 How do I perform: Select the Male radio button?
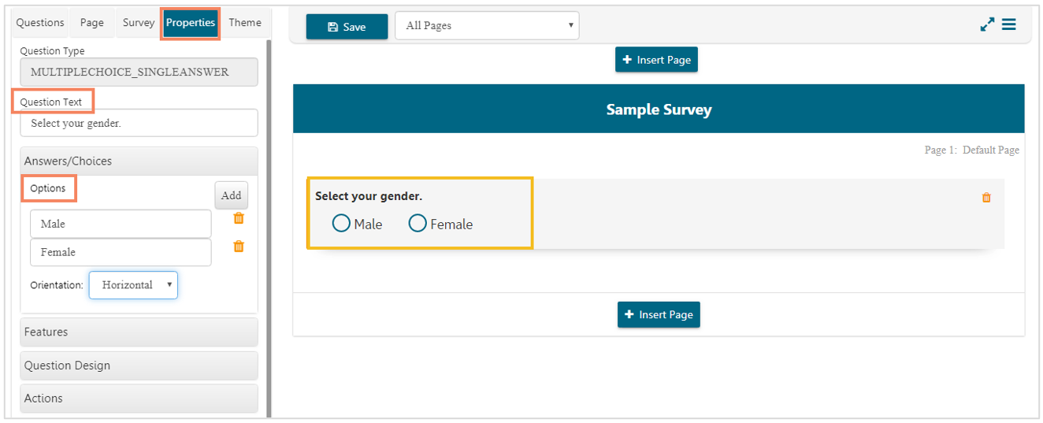pos(341,224)
